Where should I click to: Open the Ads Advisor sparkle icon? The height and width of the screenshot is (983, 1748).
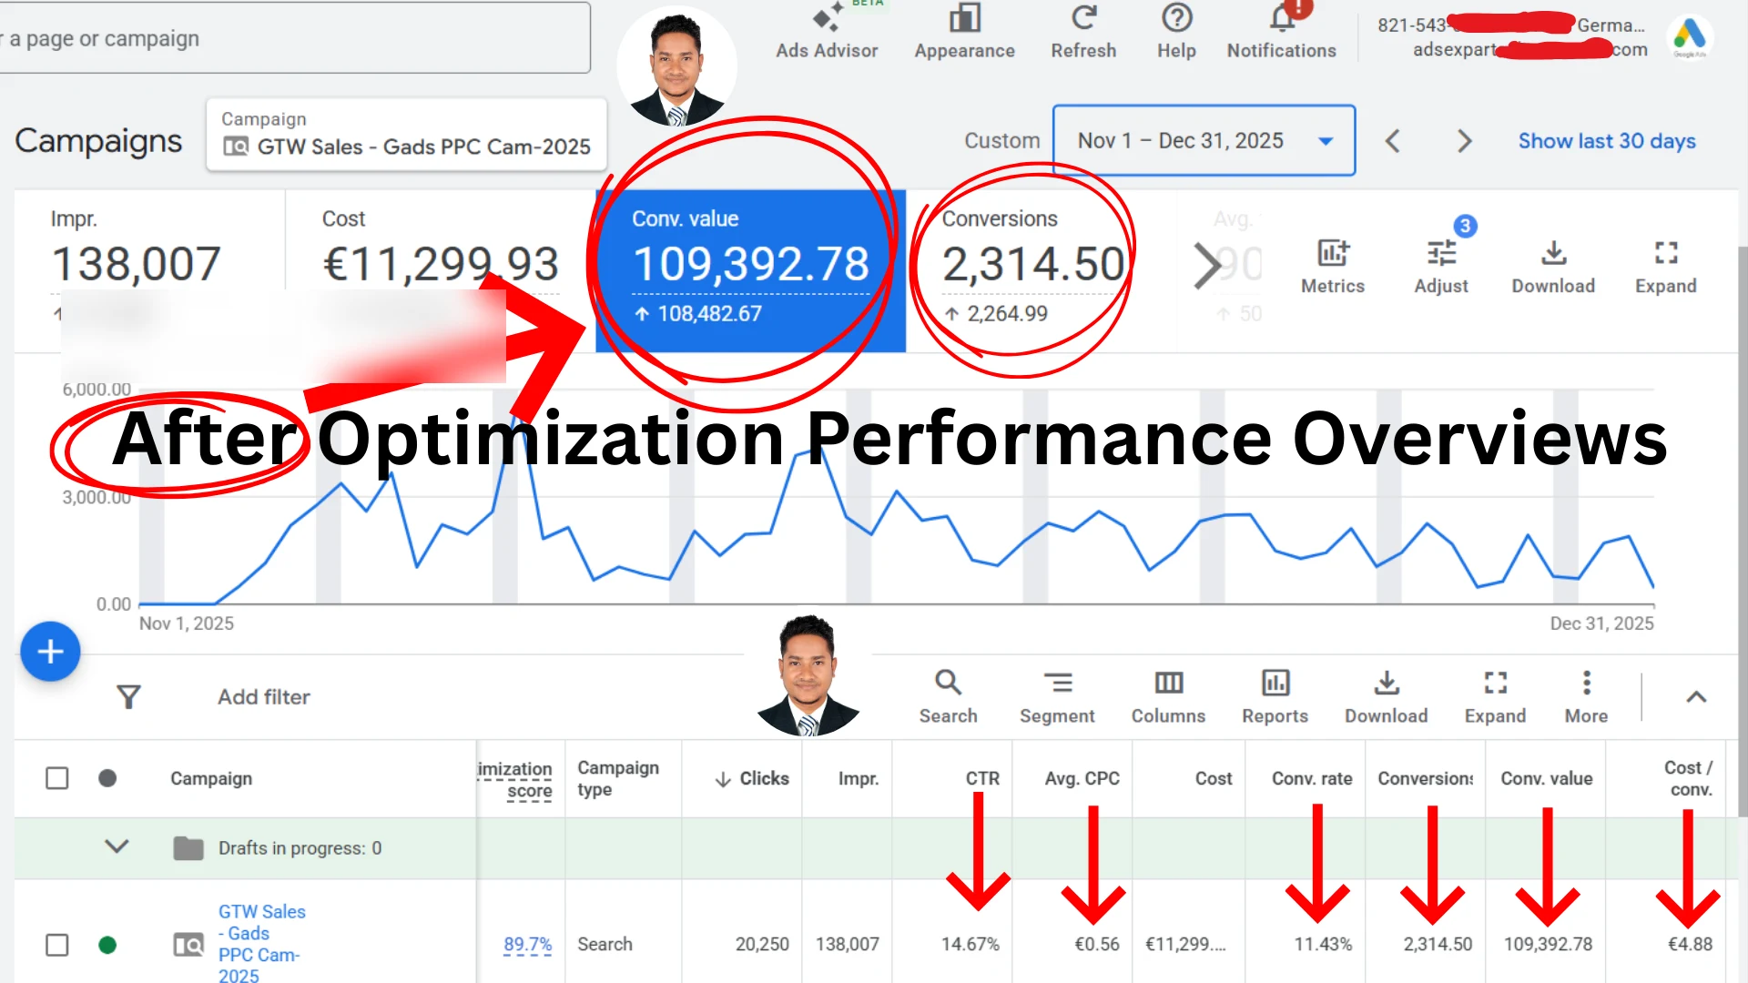click(x=827, y=18)
